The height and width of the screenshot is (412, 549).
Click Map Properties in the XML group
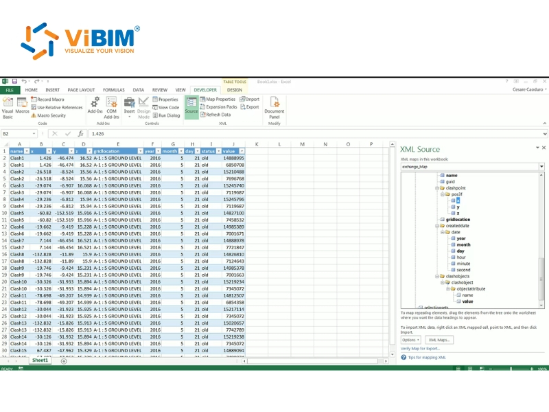218,99
